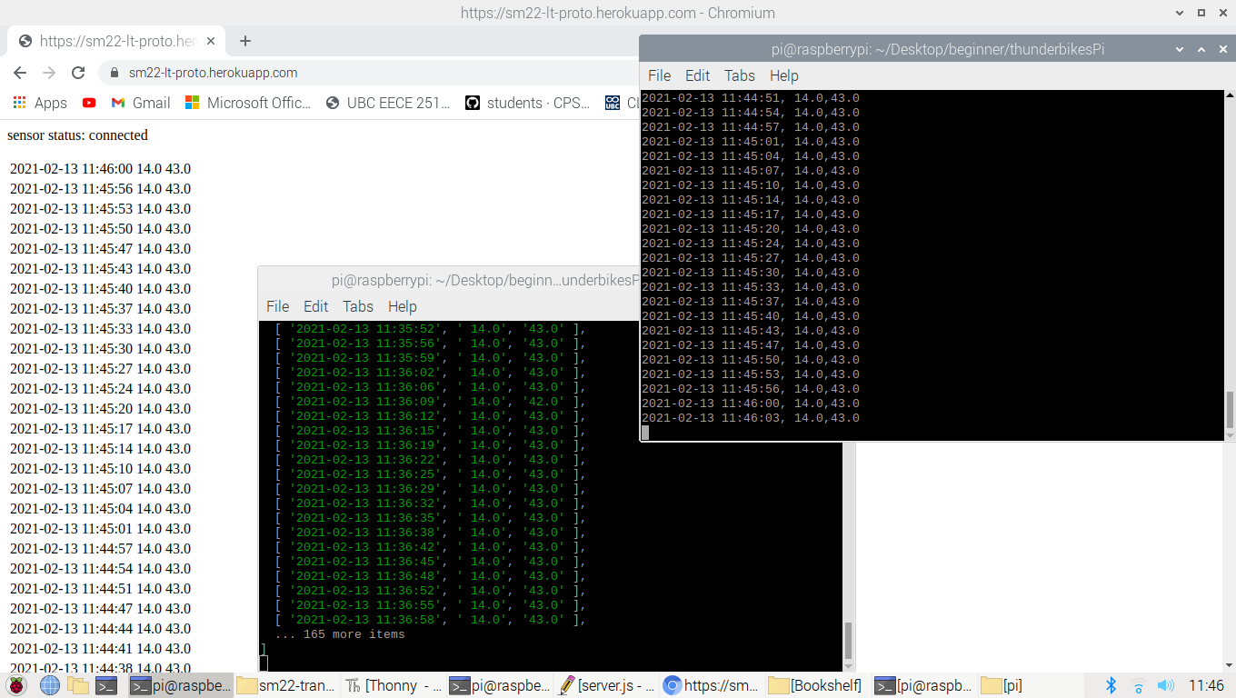
Task: Open a new browser tab
Action: point(245,41)
